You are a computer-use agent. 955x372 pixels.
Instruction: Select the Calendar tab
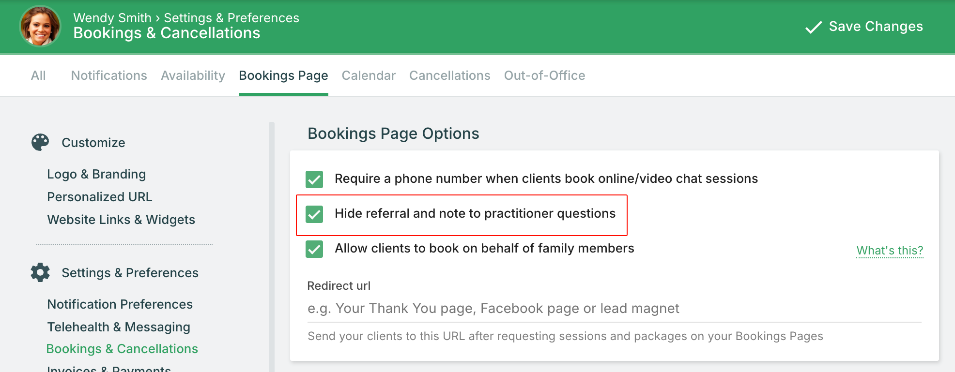pyautogui.click(x=369, y=75)
